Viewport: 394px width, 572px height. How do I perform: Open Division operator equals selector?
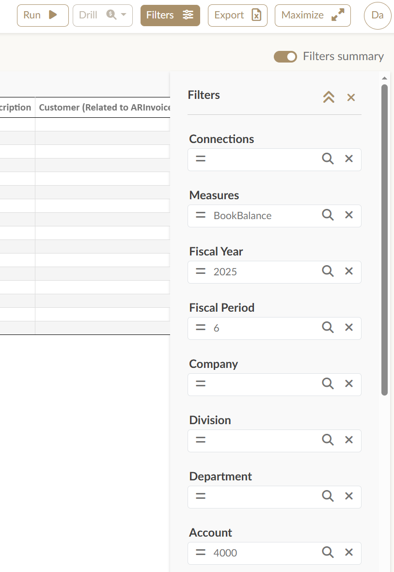[201, 440]
